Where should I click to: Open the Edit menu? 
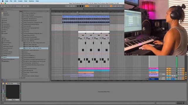(15, 1)
